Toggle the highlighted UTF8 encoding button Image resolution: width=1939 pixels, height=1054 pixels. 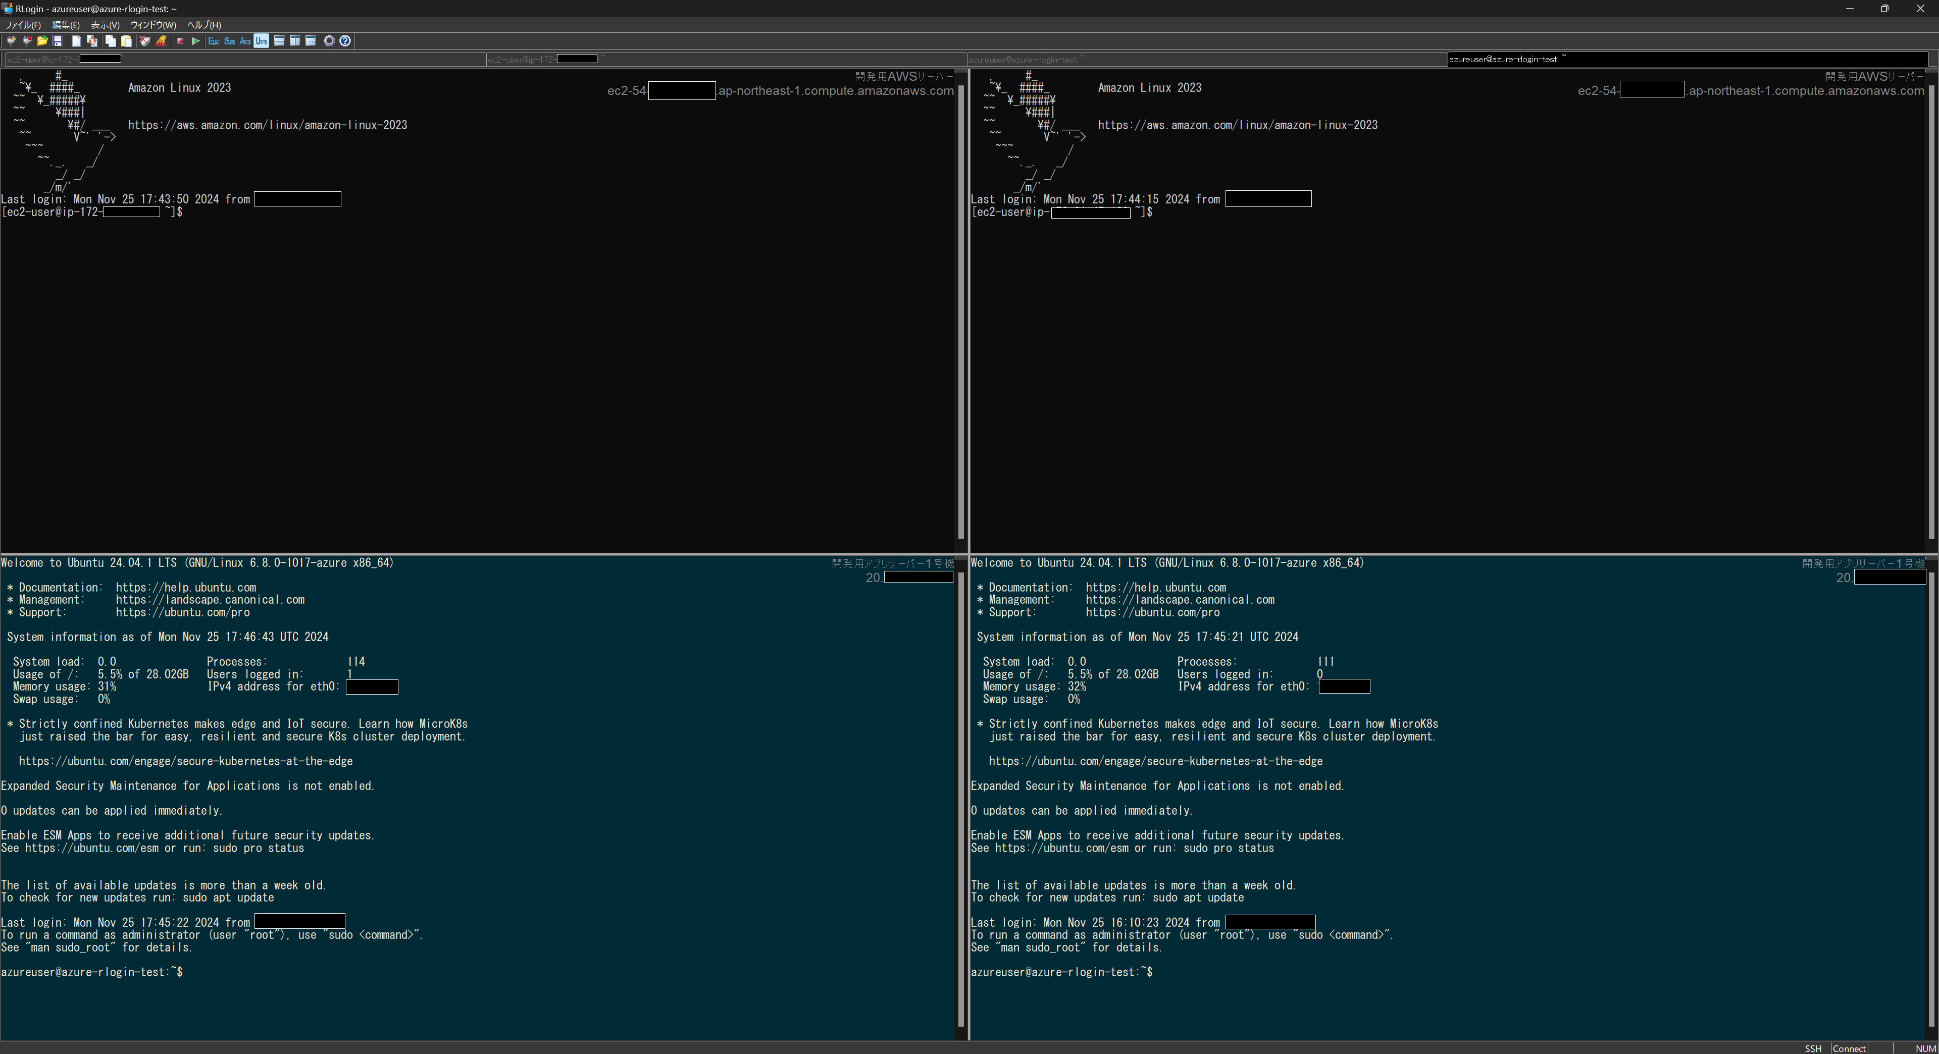click(261, 41)
